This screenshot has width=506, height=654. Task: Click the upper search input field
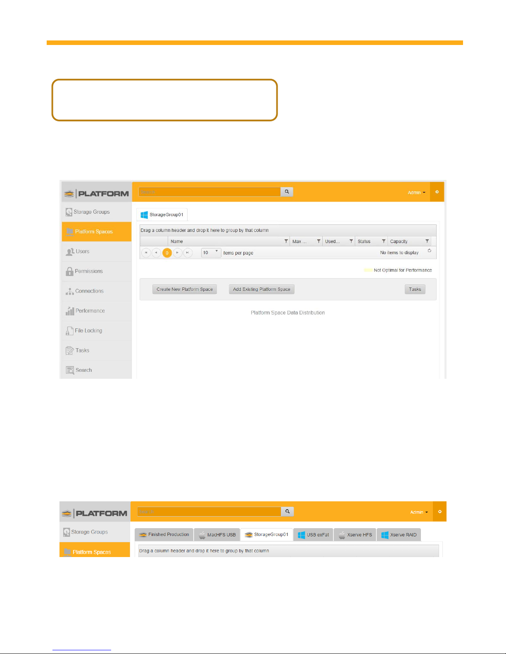[x=209, y=192]
